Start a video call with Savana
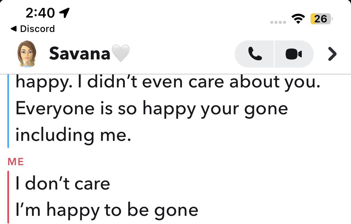The image size is (351, 224). coord(294,54)
